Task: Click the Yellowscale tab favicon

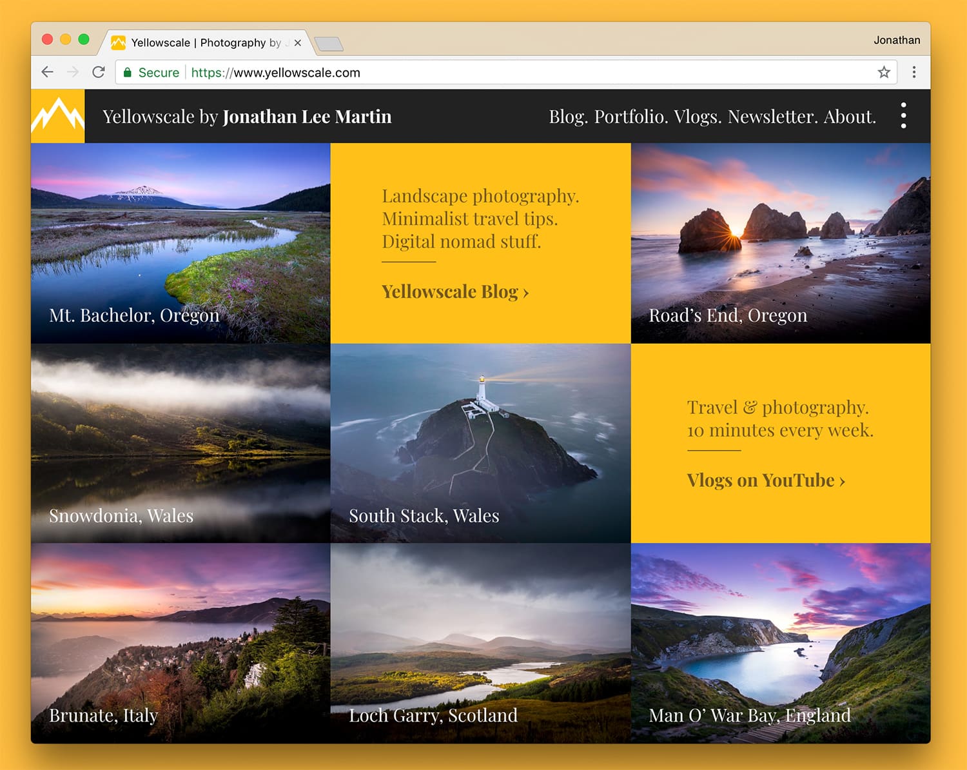Action: (118, 43)
